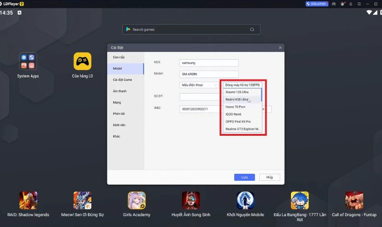Open the Cài đặt Game tab
Image resolution: width=382 pixels, height=227 pixels.
126,80
